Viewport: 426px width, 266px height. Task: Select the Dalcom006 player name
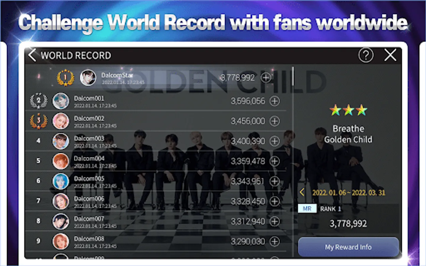click(x=89, y=199)
